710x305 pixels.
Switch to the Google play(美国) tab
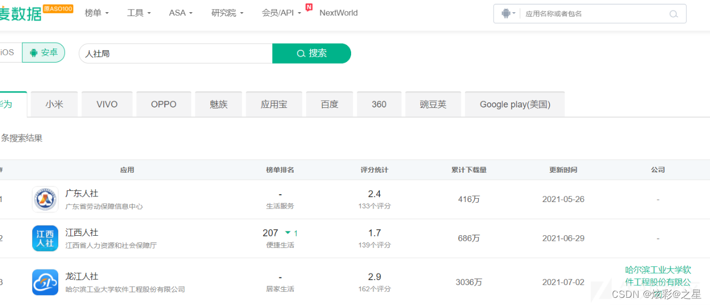pos(515,104)
